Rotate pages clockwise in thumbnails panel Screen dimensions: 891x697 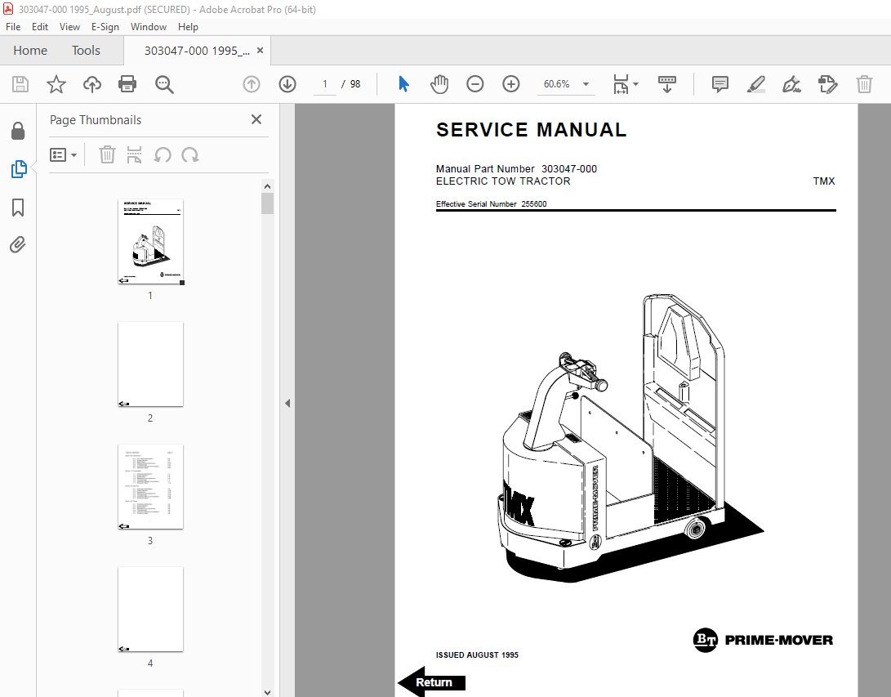[x=189, y=154]
